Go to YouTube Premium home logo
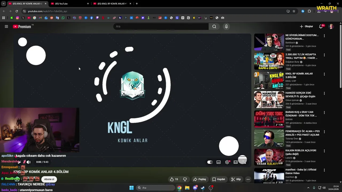 coord(22,26)
